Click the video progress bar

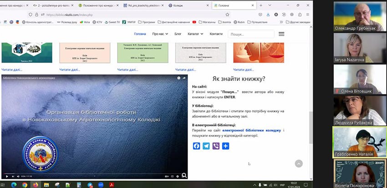click(x=91, y=173)
